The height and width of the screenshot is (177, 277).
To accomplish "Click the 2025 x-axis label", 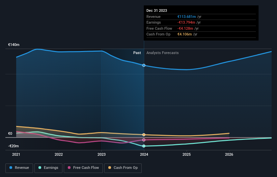I will click(187, 155).
